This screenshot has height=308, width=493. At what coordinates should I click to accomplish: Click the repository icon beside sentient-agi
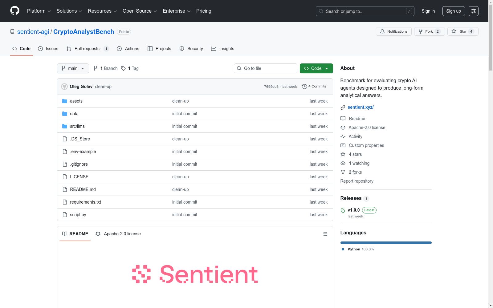12,32
